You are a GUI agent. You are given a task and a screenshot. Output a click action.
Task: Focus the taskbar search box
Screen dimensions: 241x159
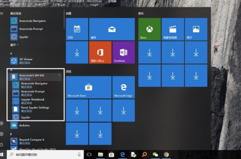click(45, 155)
